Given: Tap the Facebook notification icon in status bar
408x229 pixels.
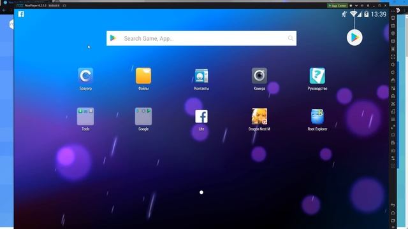Looking at the screenshot, I should pyautogui.click(x=21, y=14).
